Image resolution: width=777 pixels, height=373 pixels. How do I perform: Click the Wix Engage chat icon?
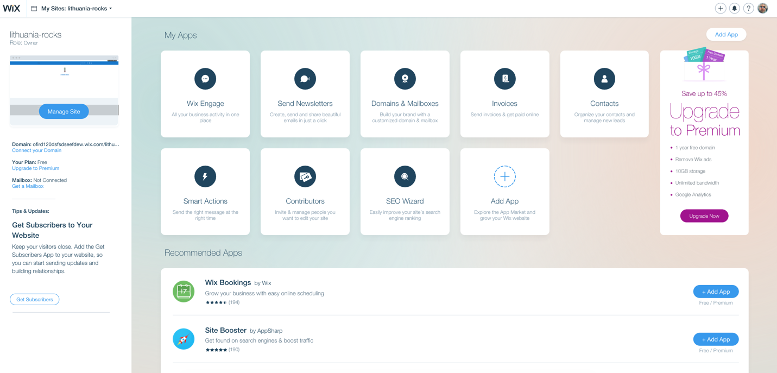coord(205,79)
